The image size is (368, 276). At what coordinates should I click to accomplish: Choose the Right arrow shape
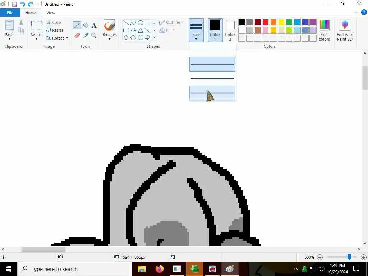tap(147, 37)
